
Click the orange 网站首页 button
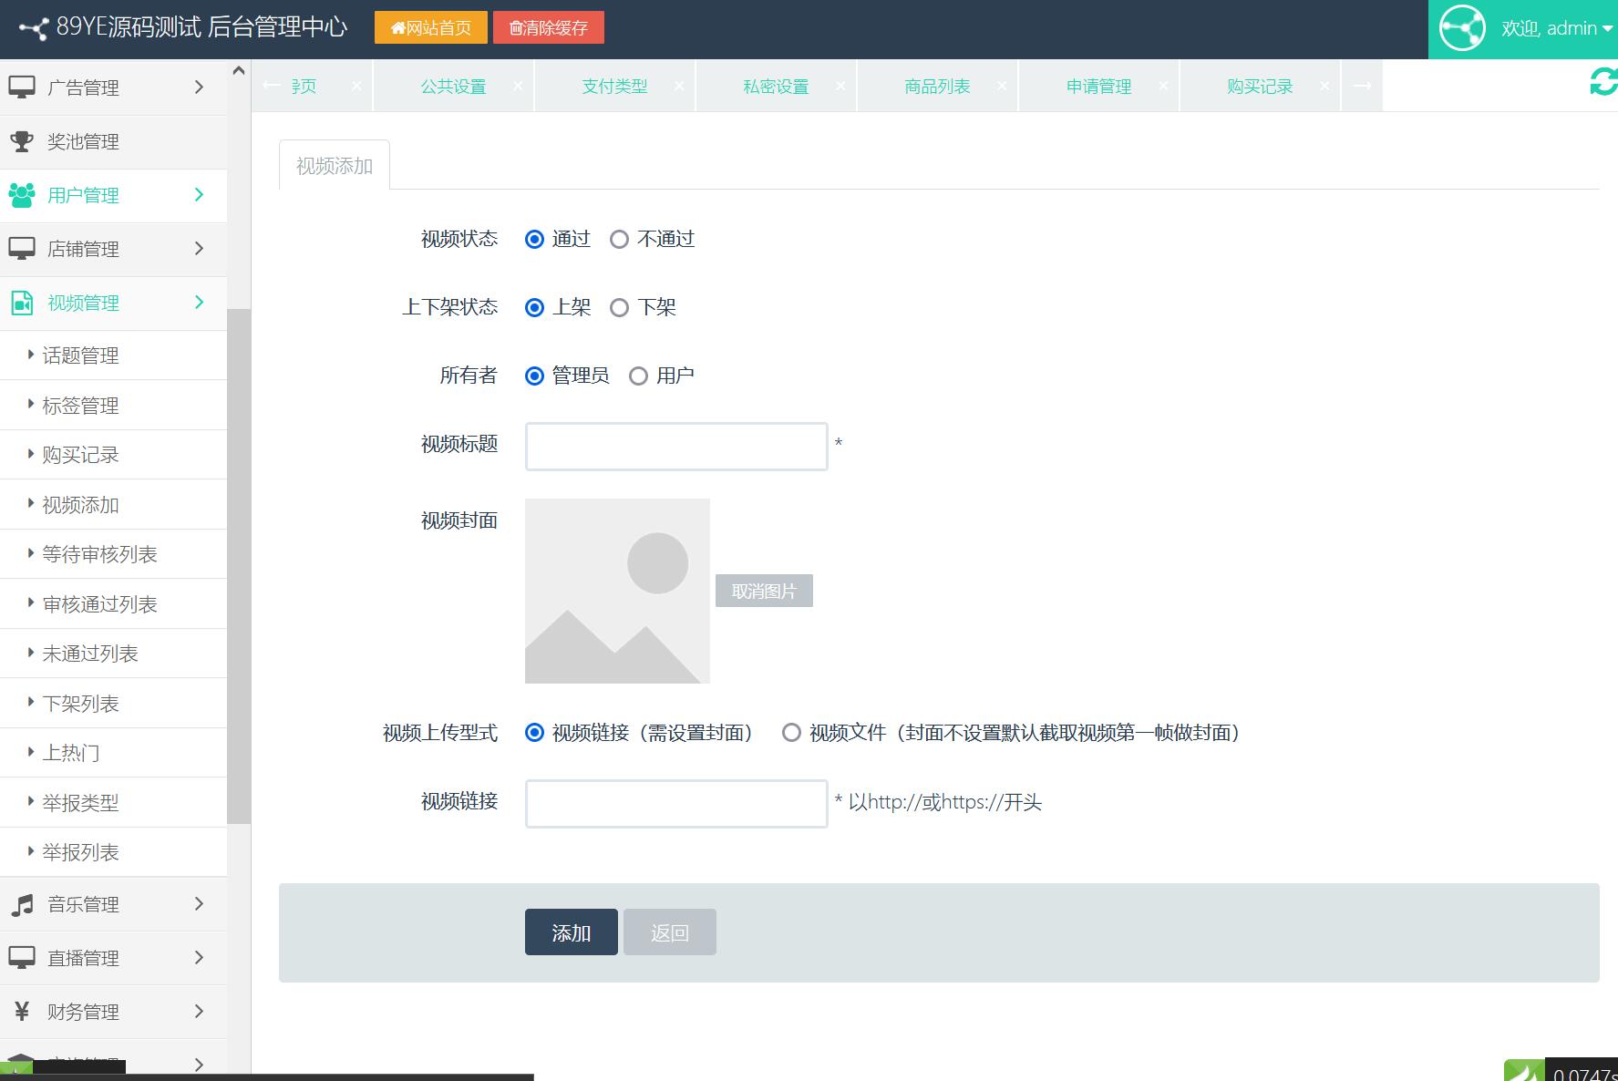click(x=430, y=27)
